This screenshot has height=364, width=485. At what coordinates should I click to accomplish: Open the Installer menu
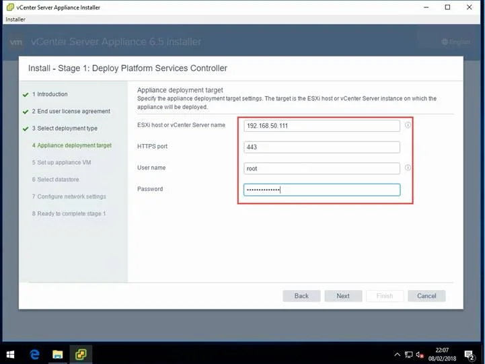pyautogui.click(x=15, y=19)
